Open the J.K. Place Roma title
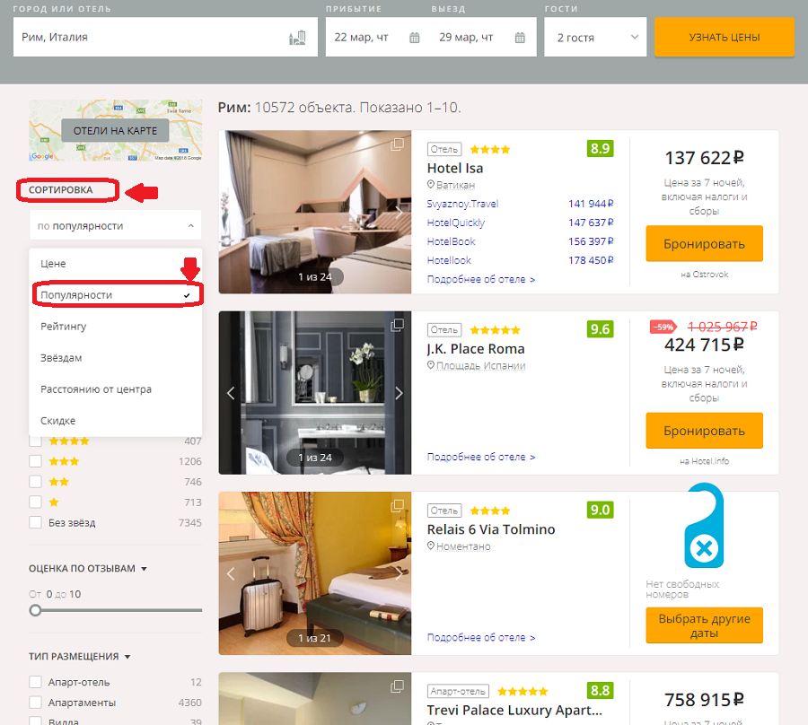Screen dimensions: 808x725 point(476,349)
